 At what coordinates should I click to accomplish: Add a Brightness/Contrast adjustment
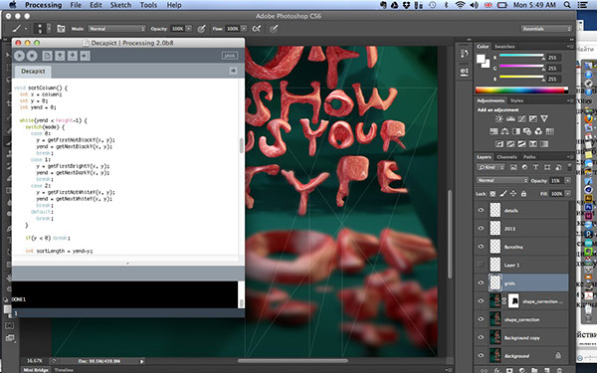click(x=498, y=119)
